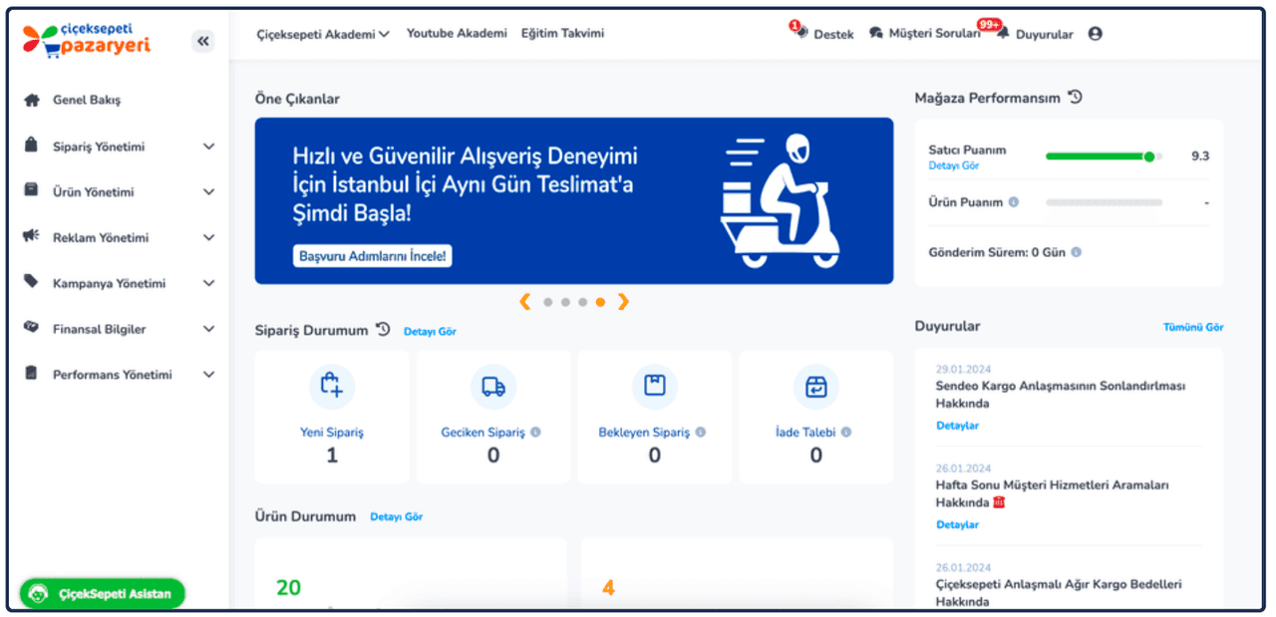The height and width of the screenshot is (617, 1276).
Task: Expand the Reklam Yönetimi menu chevron
Action: [208, 238]
